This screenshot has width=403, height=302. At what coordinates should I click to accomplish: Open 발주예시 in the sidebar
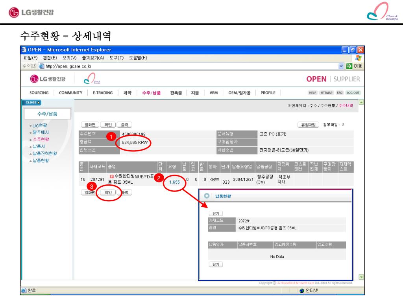(41, 132)
